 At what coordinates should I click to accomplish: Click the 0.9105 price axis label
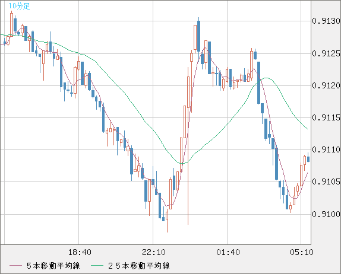tap(326, 181)
